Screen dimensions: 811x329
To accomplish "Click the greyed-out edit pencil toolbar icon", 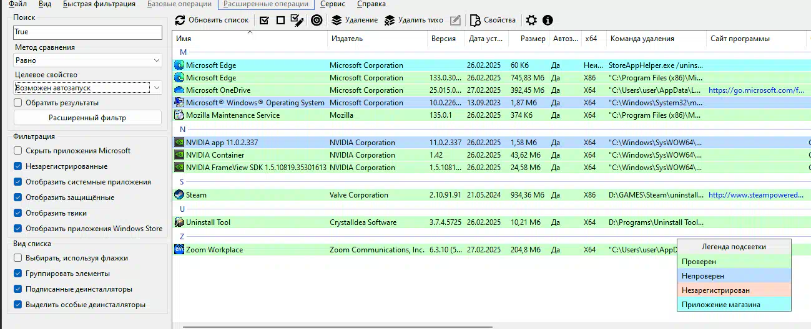I will click(455, 20).
